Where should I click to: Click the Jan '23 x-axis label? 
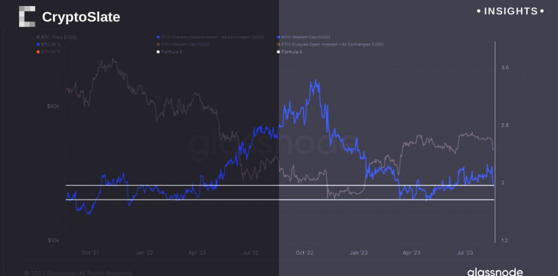[358, 252]
